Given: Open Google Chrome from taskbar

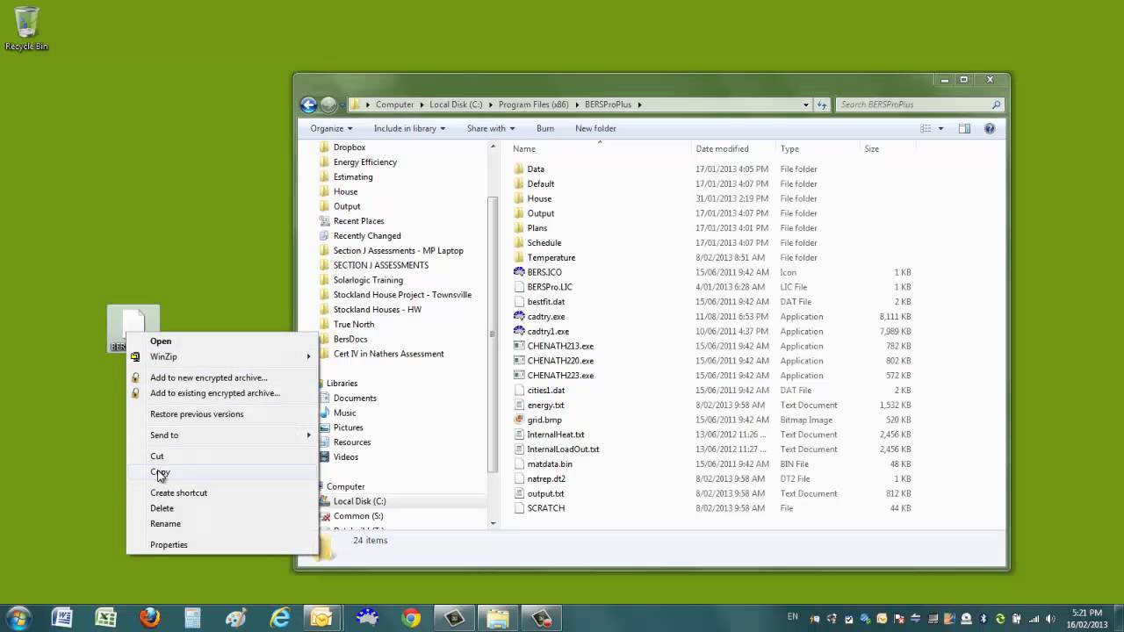Looking at the screenshot, I should 410,618.
